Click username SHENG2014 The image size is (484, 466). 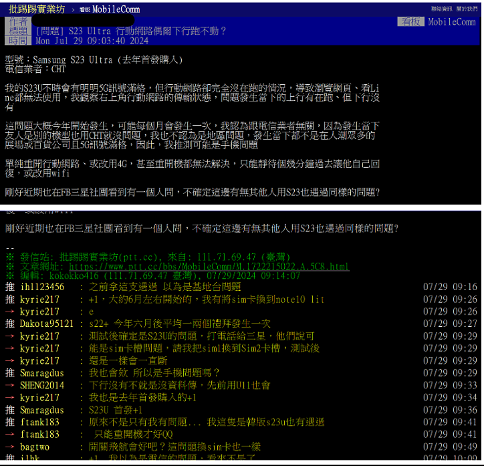point(42,385)
